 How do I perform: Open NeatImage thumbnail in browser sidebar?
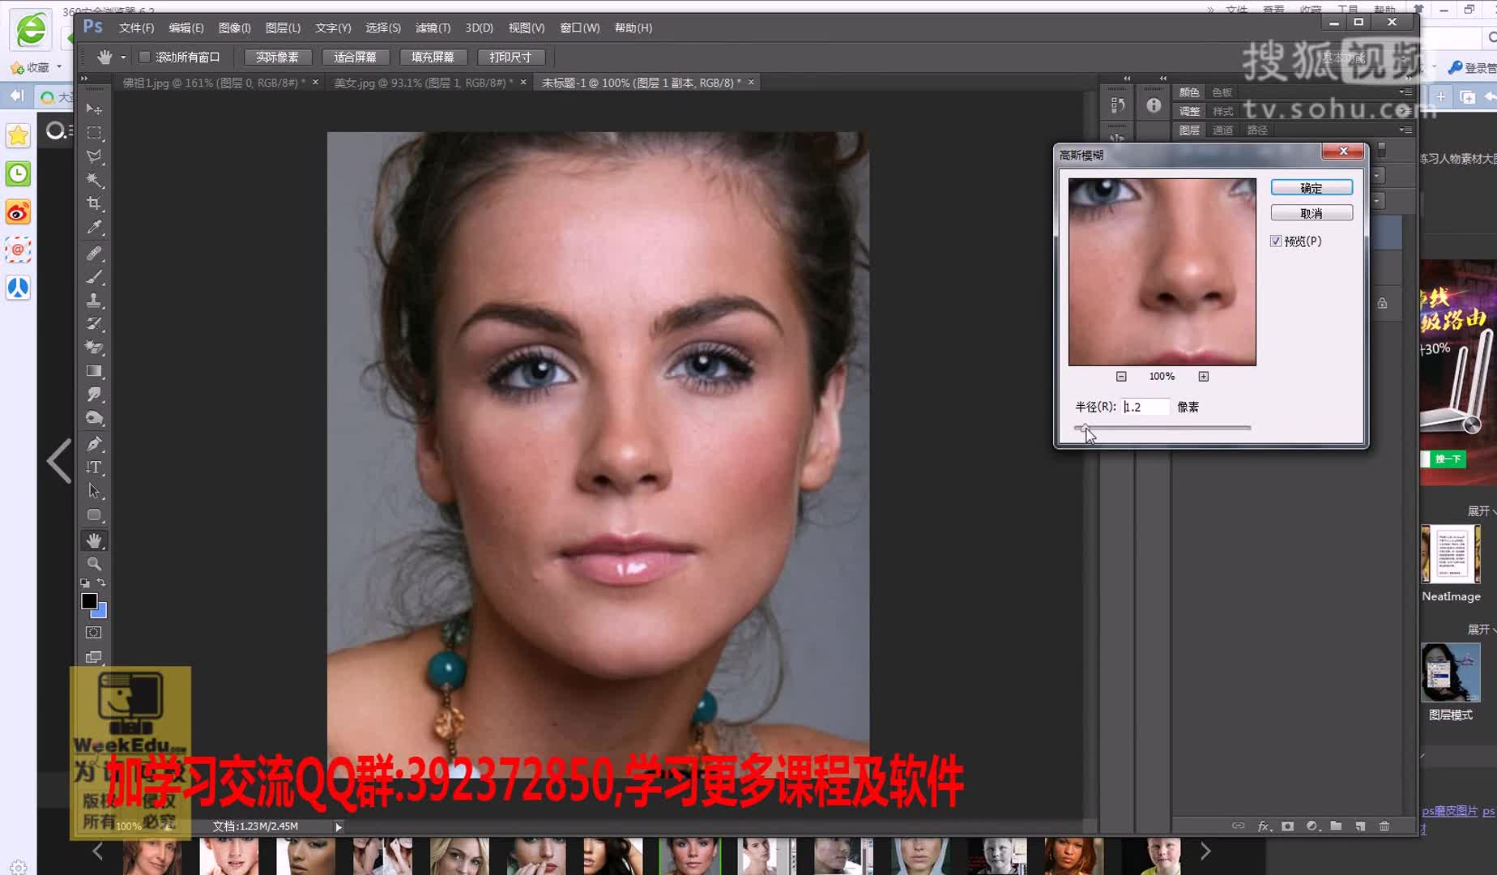pos(1451,554)
